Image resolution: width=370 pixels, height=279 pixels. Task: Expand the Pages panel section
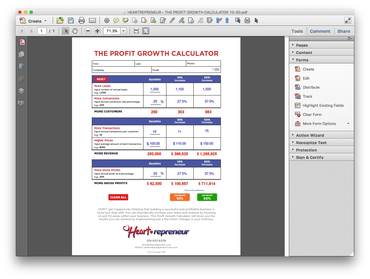coord(322,45)
